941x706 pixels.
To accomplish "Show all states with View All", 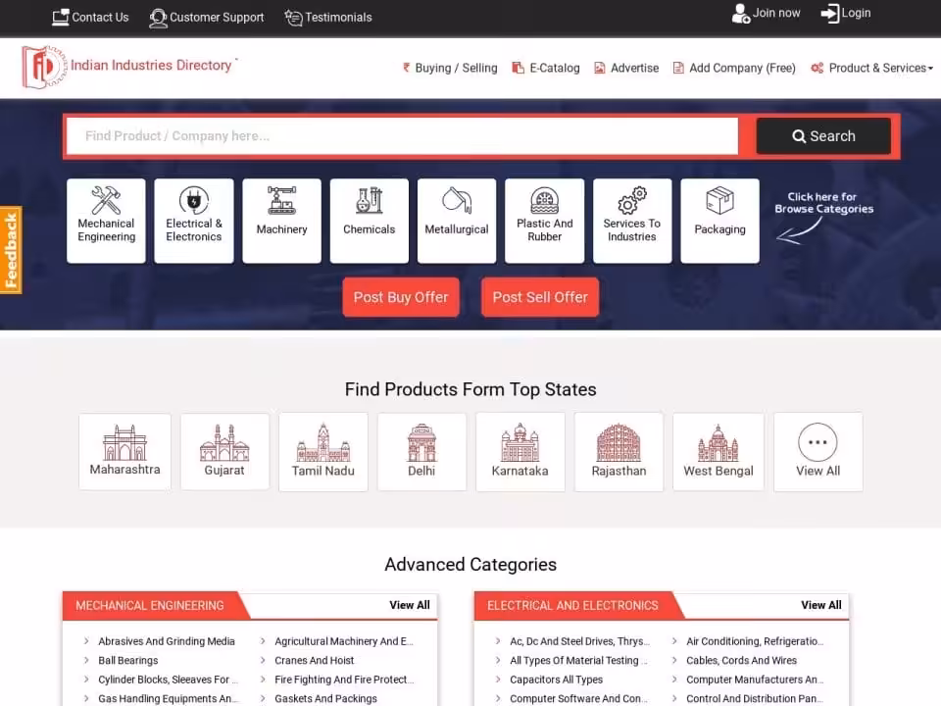I will [x=817, y=451].
